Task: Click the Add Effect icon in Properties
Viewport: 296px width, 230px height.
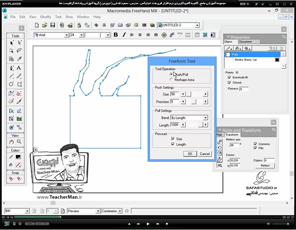Action: click(x=247, y=49)
